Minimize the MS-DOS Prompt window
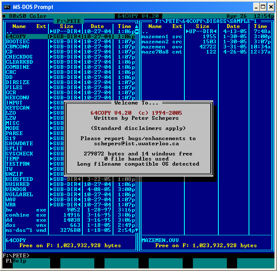Screen dimensions: 277x271 pos(256,7)
